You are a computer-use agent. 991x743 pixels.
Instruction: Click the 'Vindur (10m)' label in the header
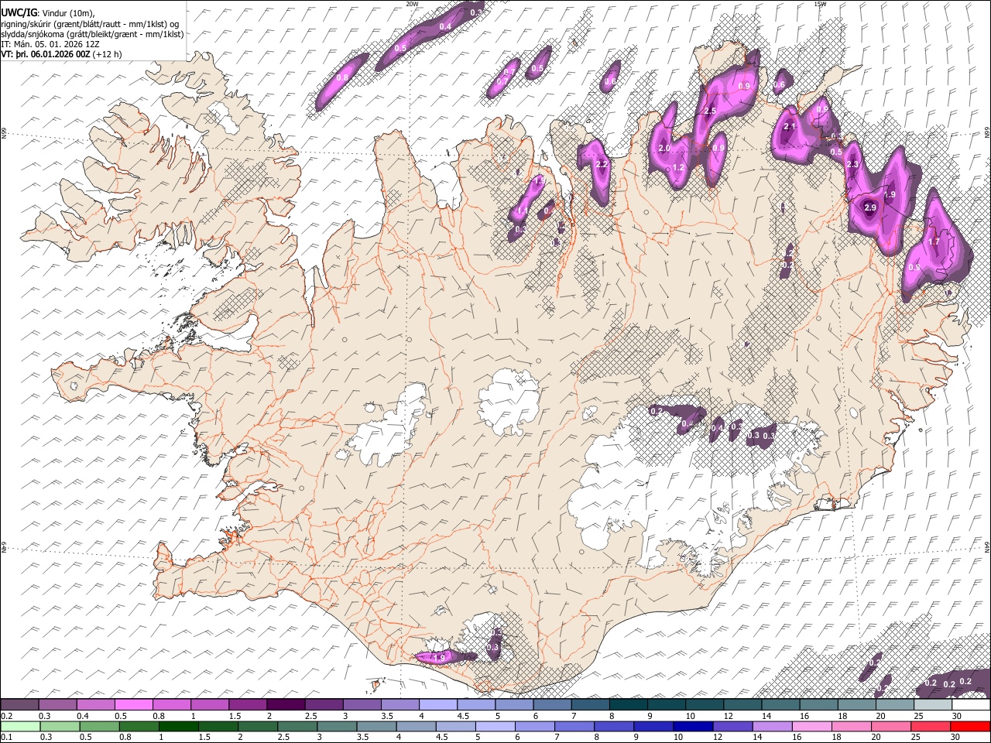click(x=67, y=12)
